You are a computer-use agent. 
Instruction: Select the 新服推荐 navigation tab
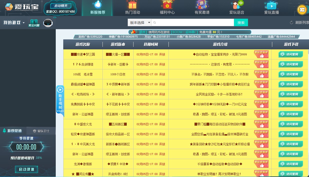[x=97, y=8]
